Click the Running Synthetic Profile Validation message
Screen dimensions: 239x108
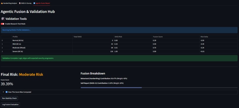119,30
